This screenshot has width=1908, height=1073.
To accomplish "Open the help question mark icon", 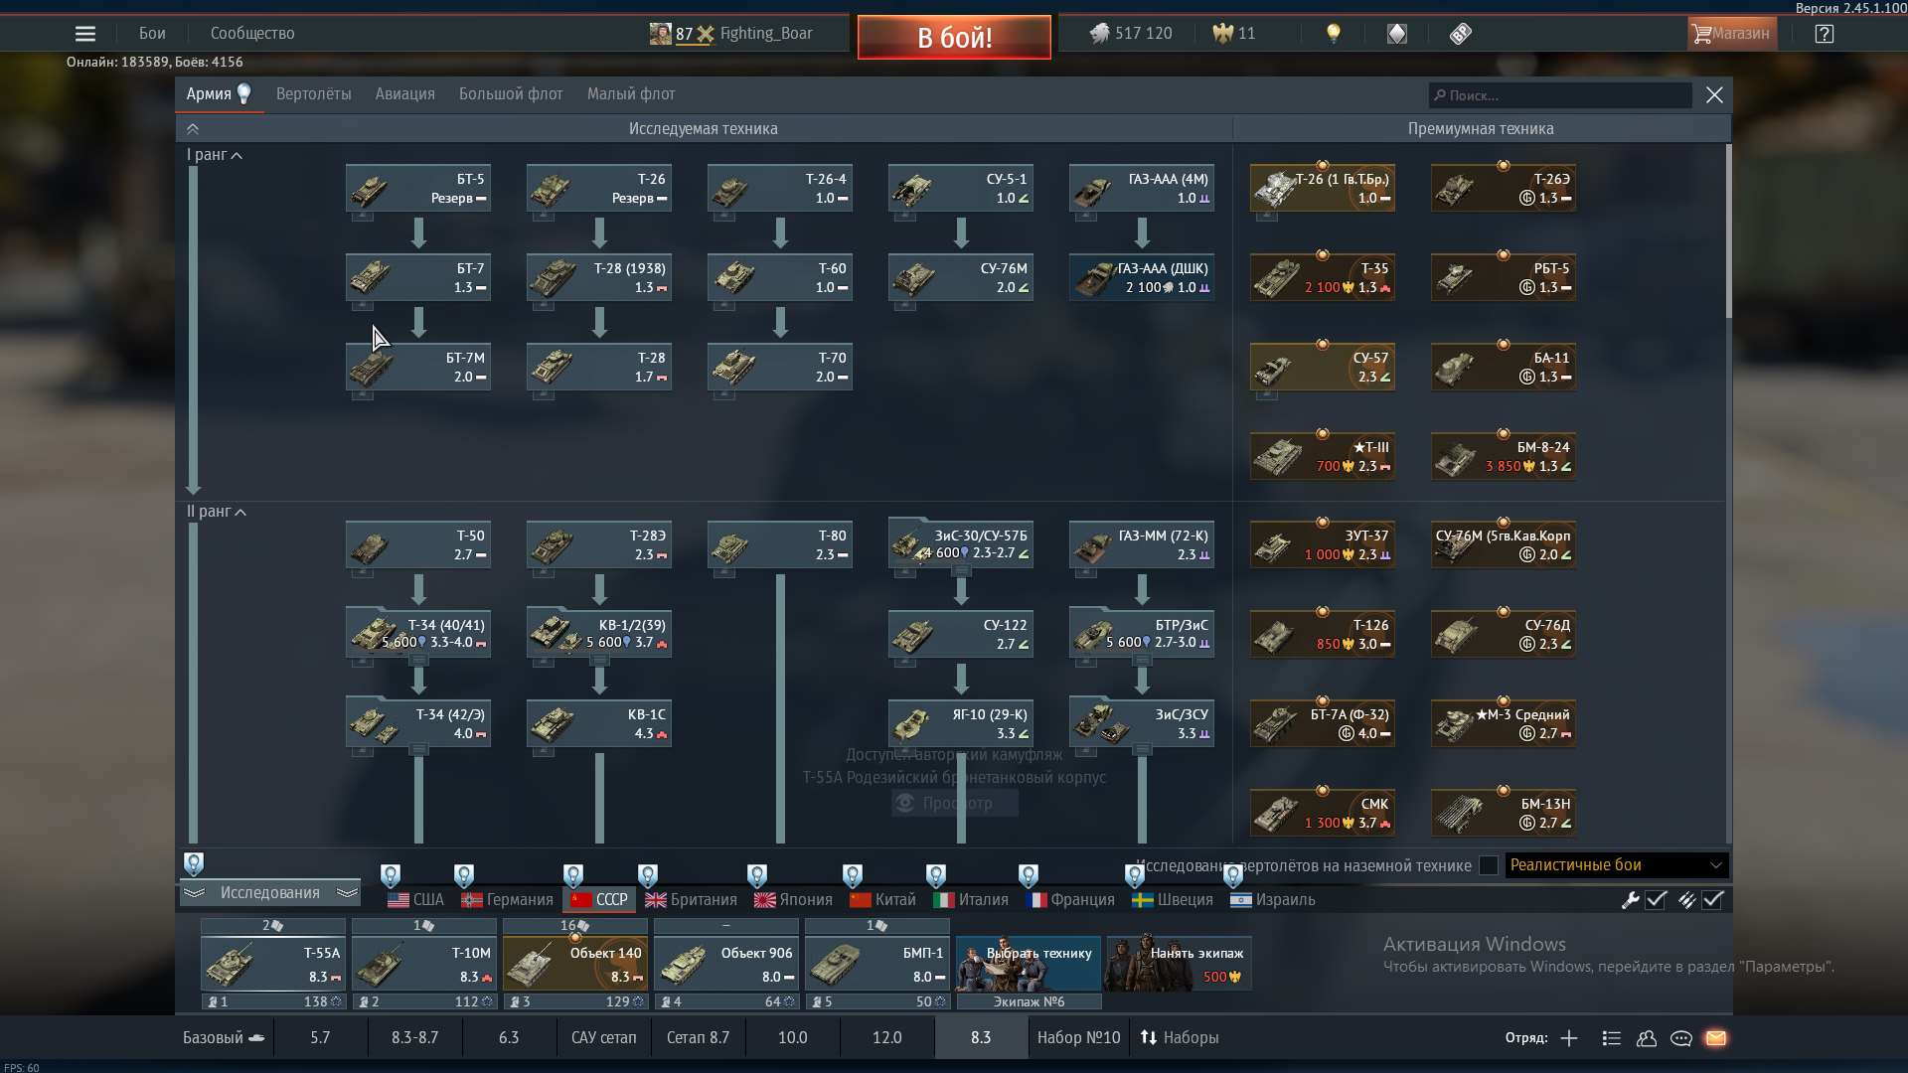I will (x=1824, y=34).
